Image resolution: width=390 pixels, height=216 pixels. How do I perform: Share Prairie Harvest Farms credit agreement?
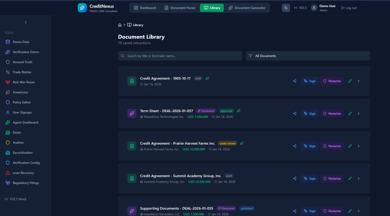295,146
